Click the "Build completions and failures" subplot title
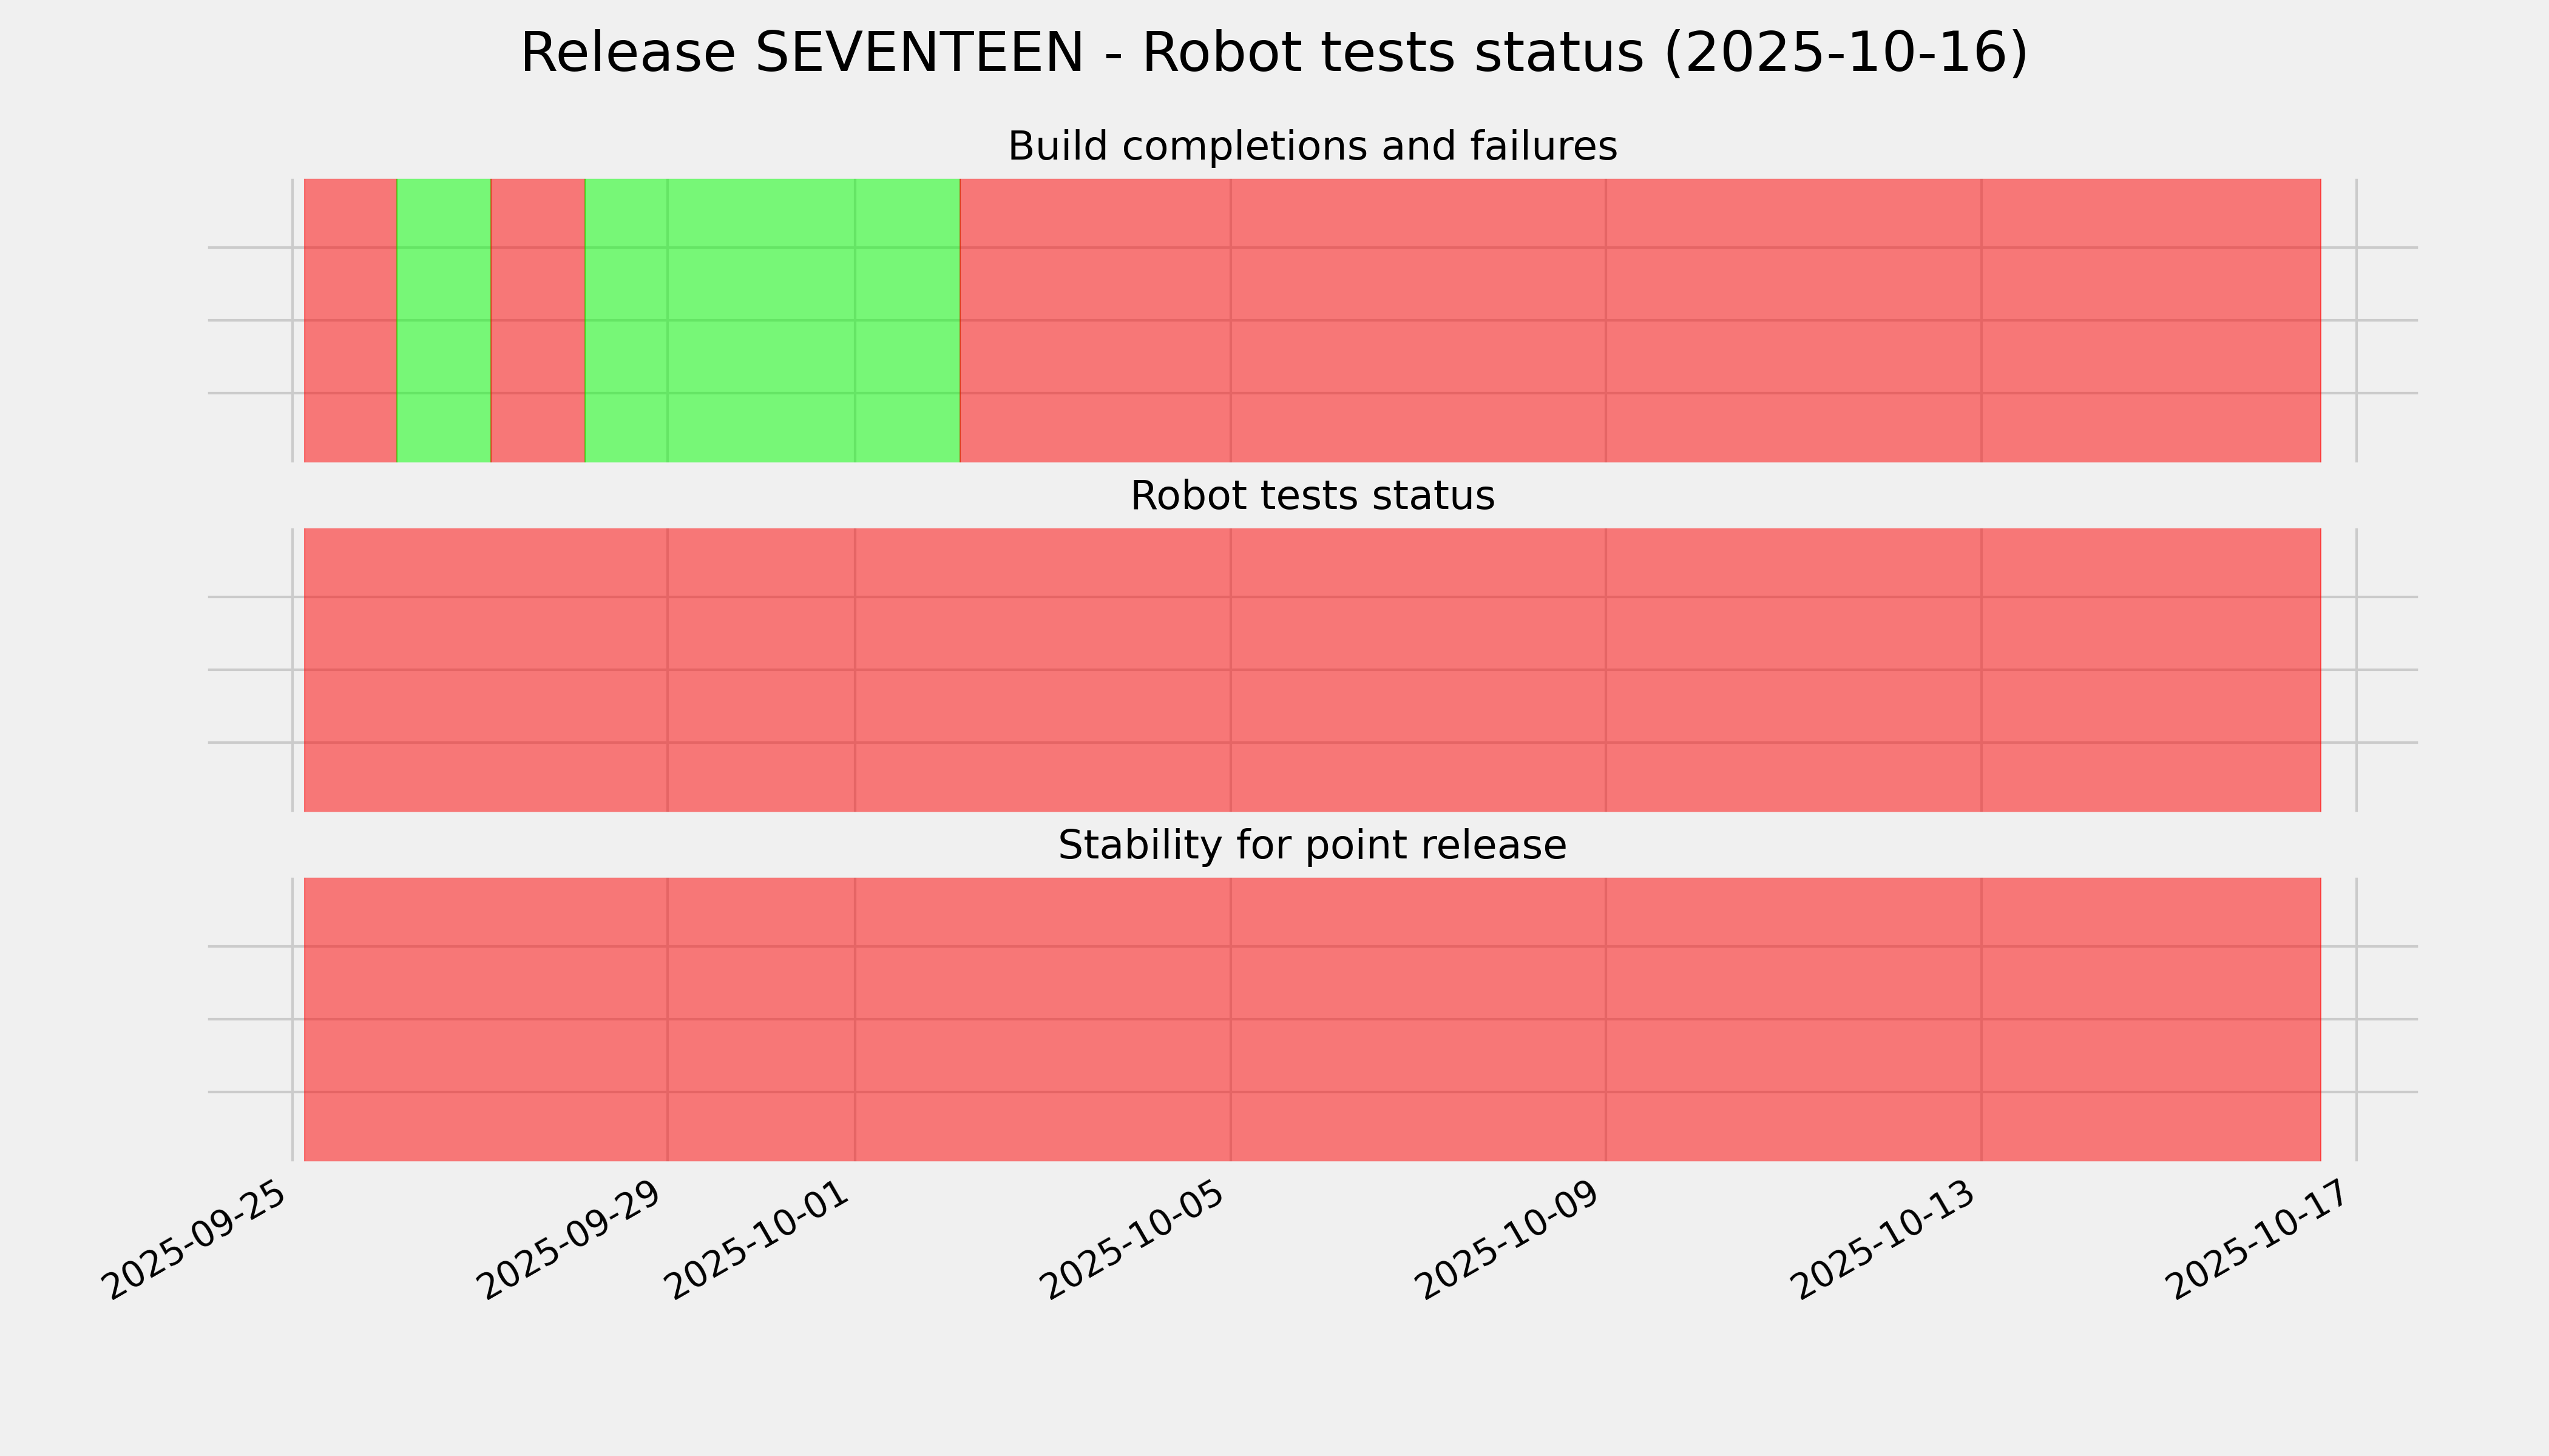Screen dimensions: 2549x1456 click(x=1312, y=147)
